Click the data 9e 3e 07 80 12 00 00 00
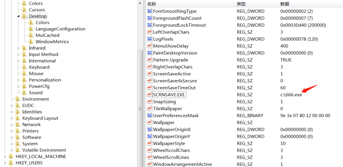Viewport: 343px width, 167px height. pos(305,116)
